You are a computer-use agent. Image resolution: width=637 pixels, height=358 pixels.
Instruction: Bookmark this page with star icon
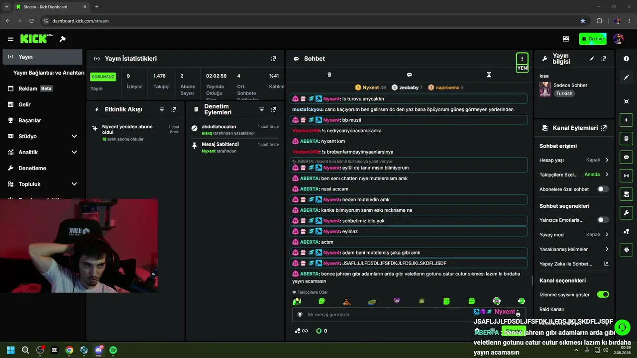pos(583,21)
